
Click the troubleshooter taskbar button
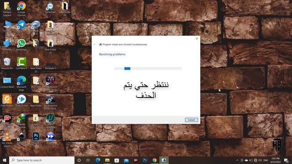(x=164, y=160)
